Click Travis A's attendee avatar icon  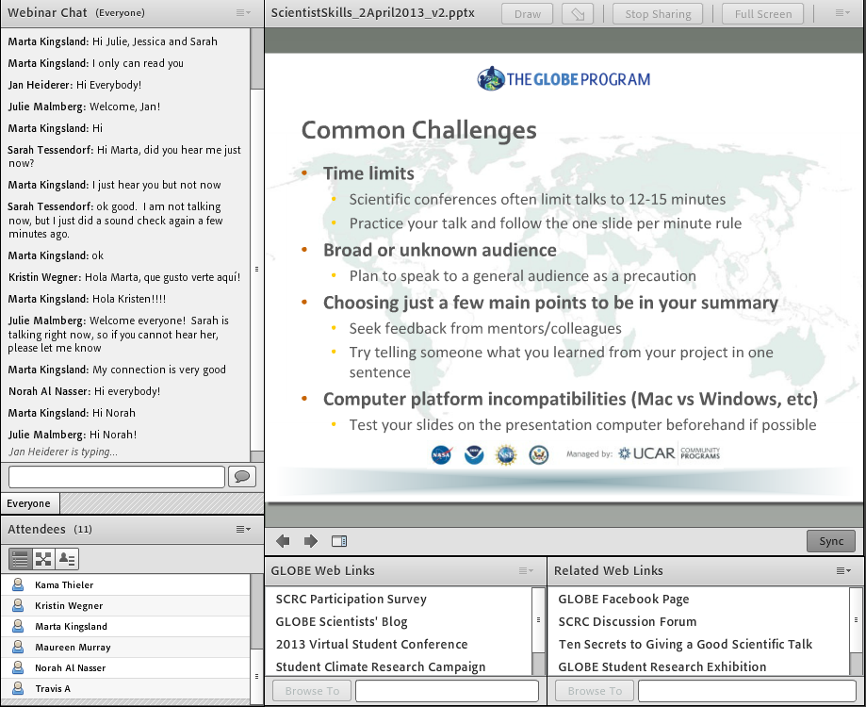click(18, 689)
